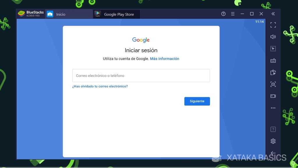Screen dimensions: 298x168
Task: Click the email or phone input field
Action: tap(141, 75)
